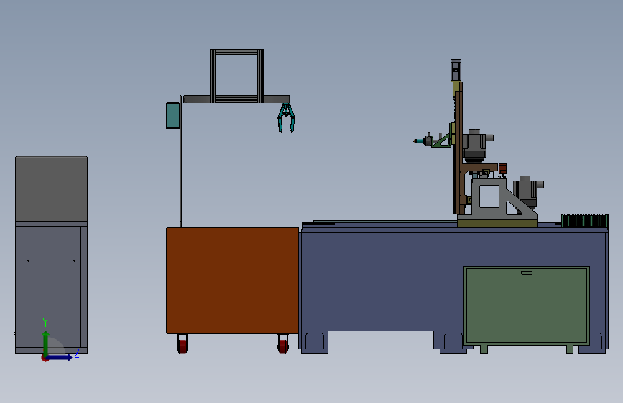Select the horizontal gray arm beam
Image resolution: width=623 pixels, height=403 pixels.
click(236, 99)
